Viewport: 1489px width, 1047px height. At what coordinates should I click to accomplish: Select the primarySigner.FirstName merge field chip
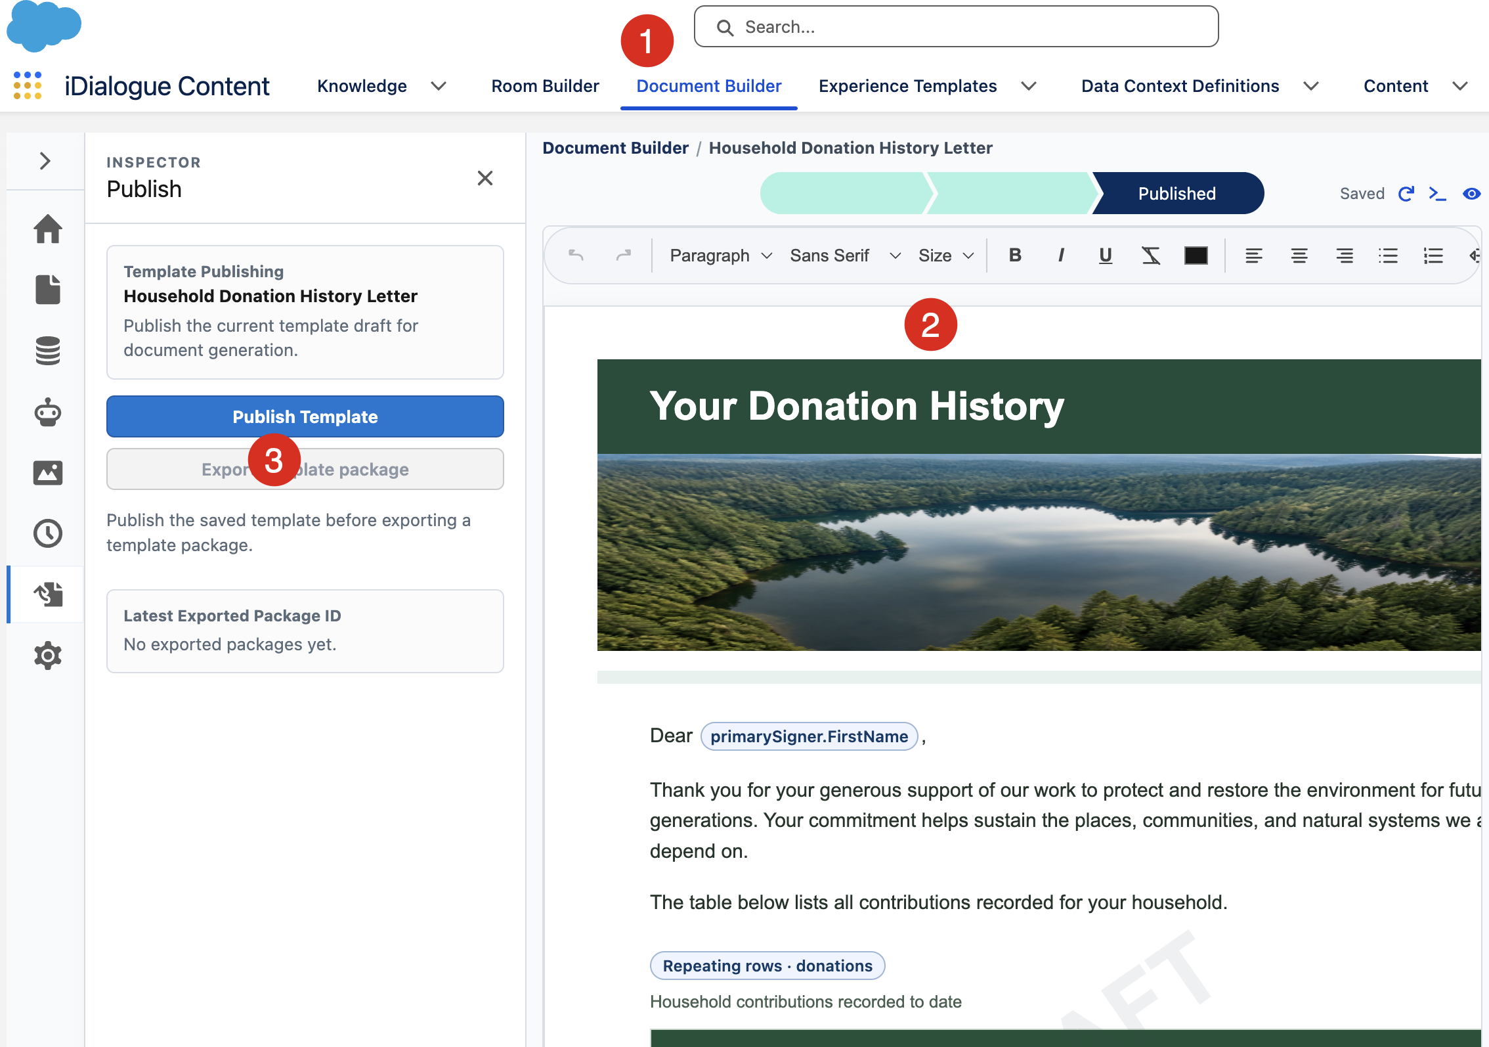(809, 736)
